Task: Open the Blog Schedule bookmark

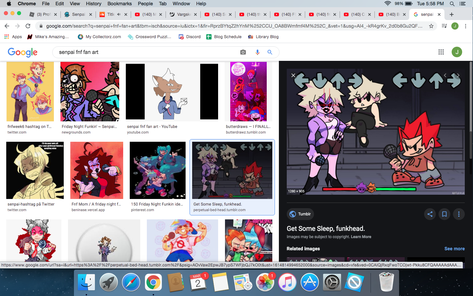Action: (x=224, y=37)
